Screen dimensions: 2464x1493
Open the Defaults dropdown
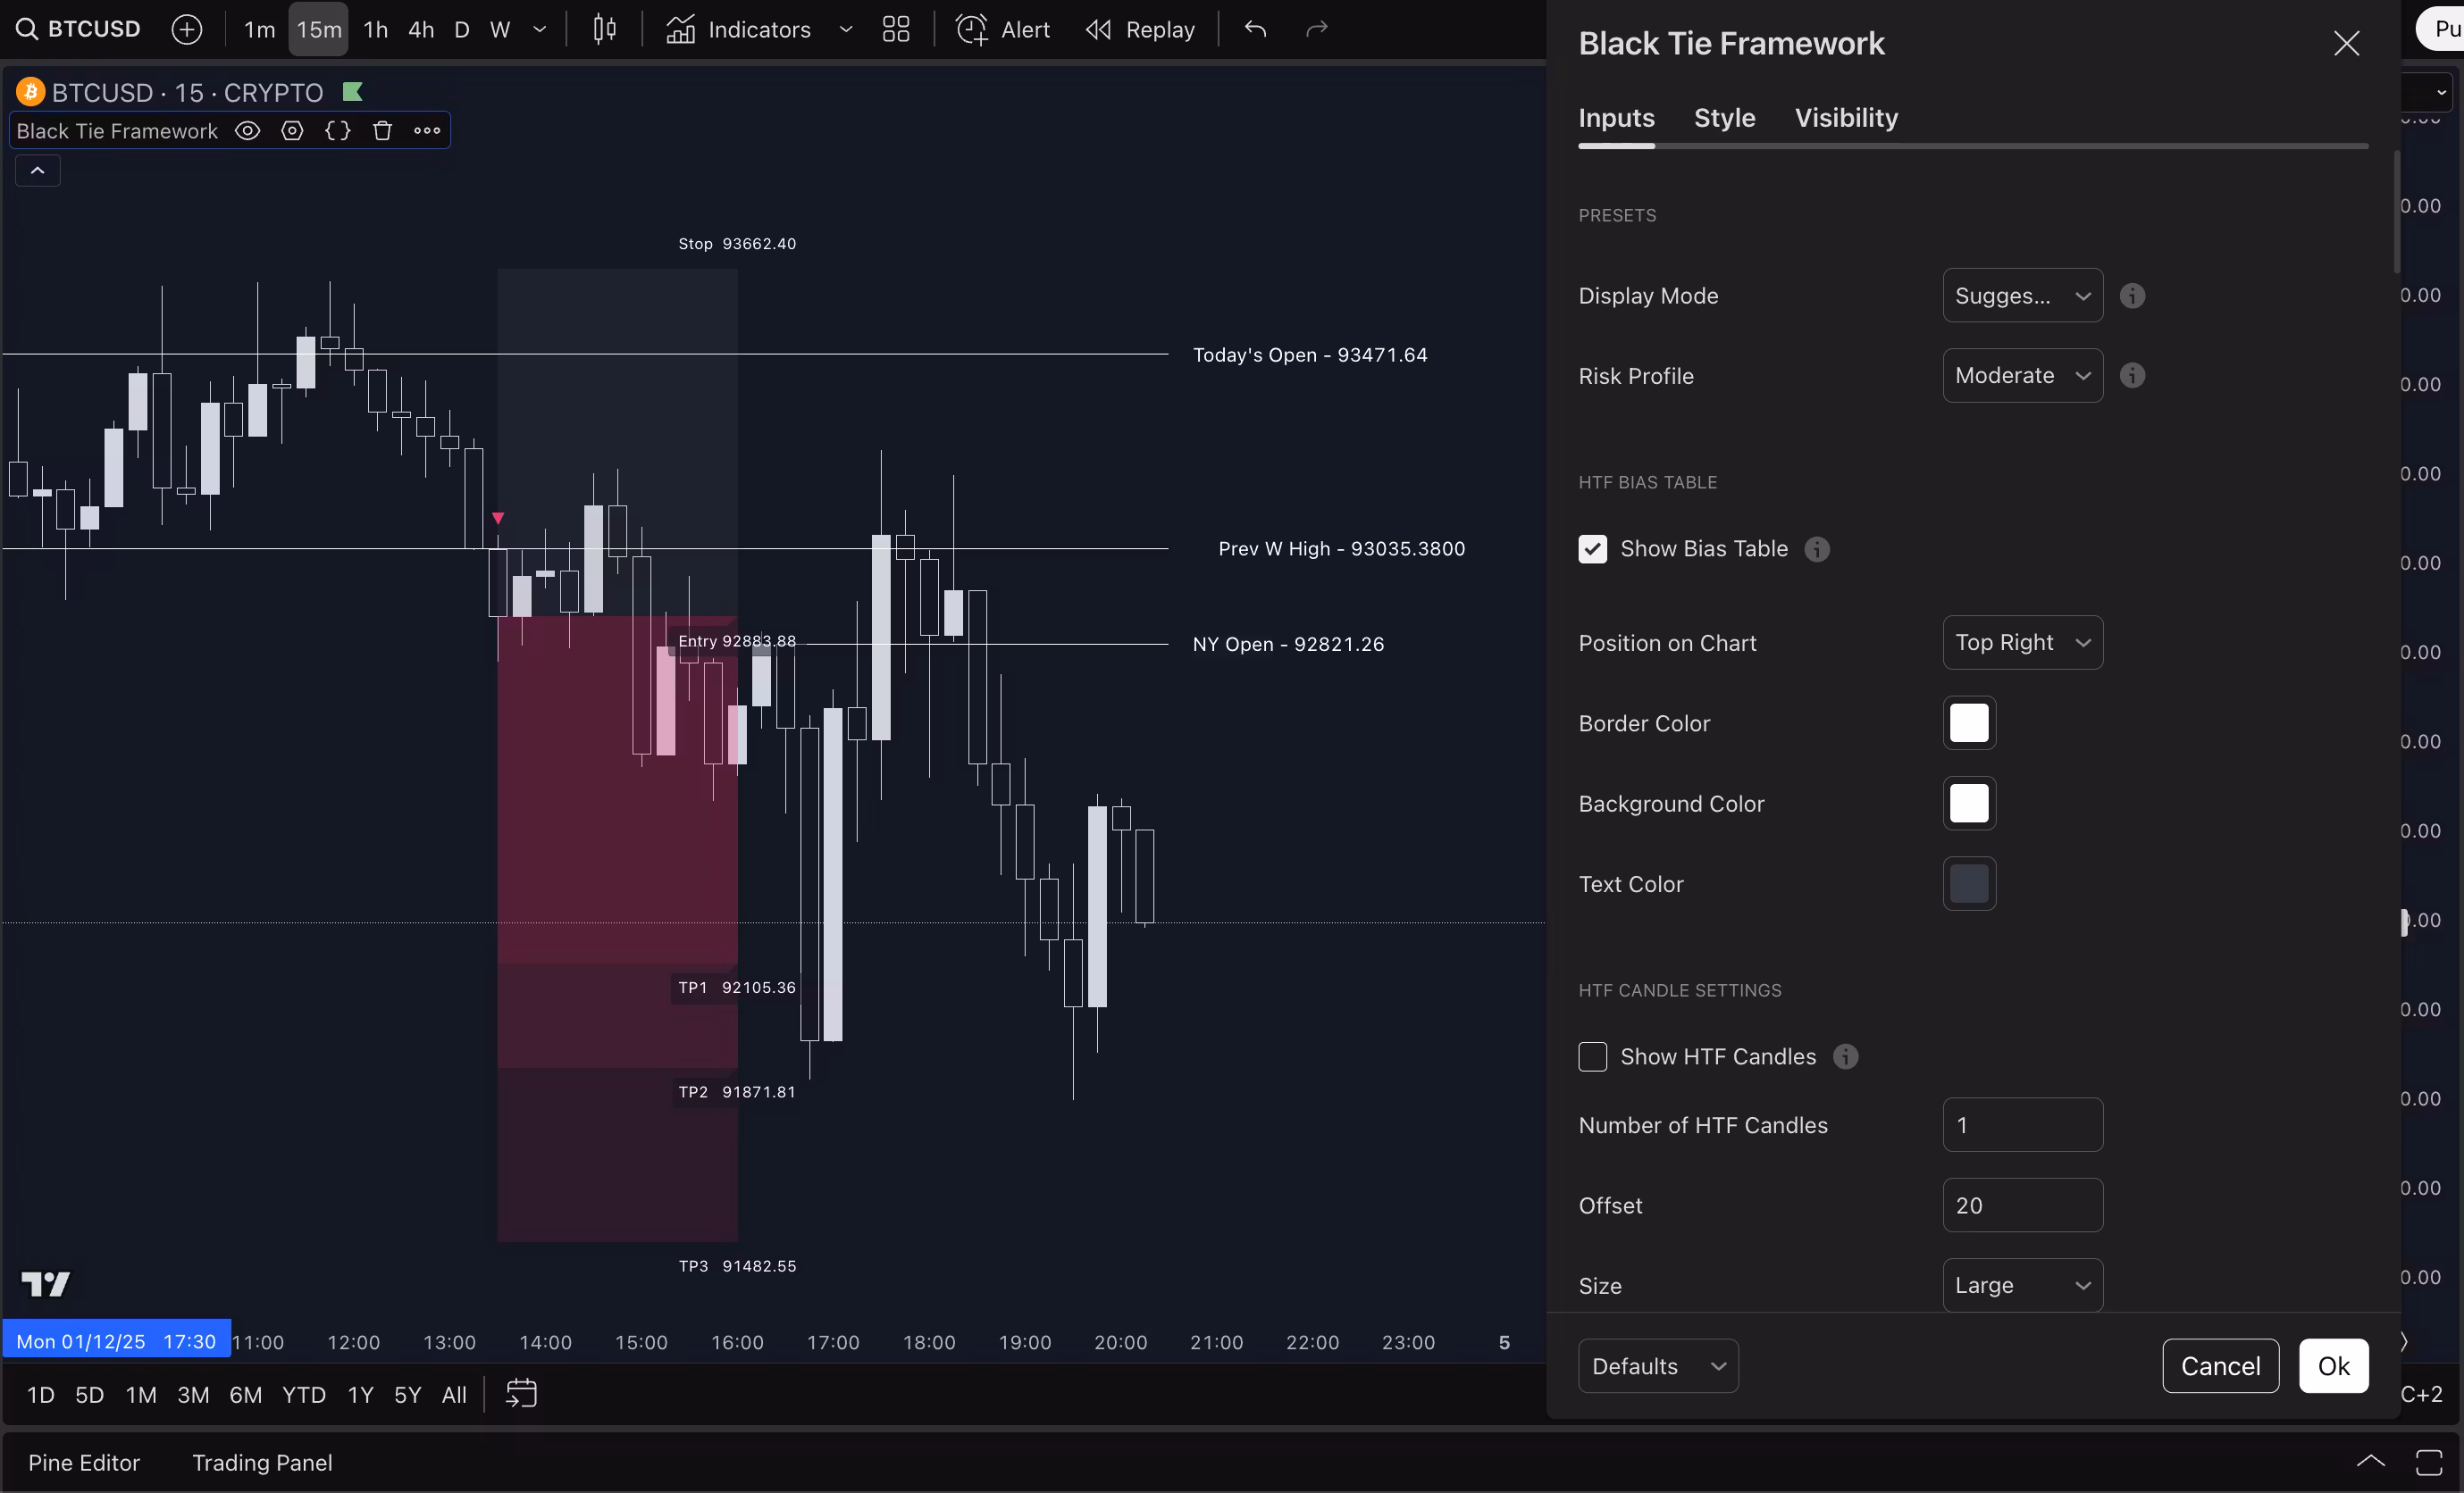click(x=1657, y=1366)
